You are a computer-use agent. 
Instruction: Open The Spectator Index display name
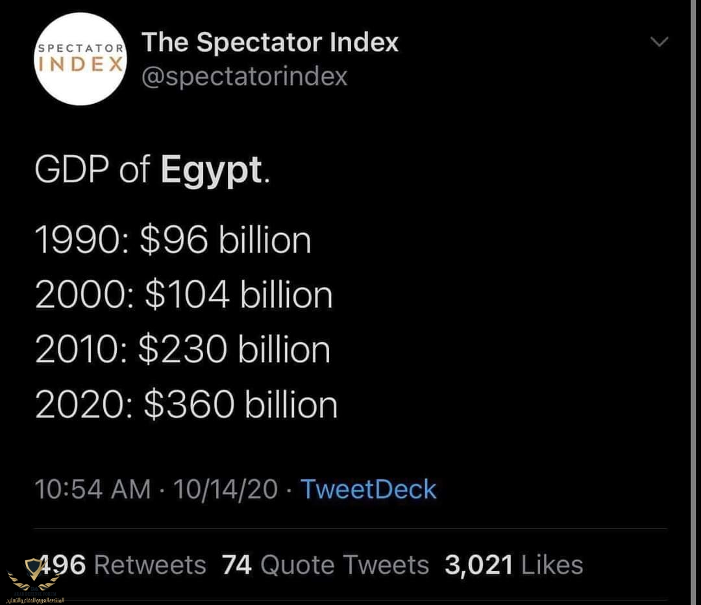click(270, 43)
